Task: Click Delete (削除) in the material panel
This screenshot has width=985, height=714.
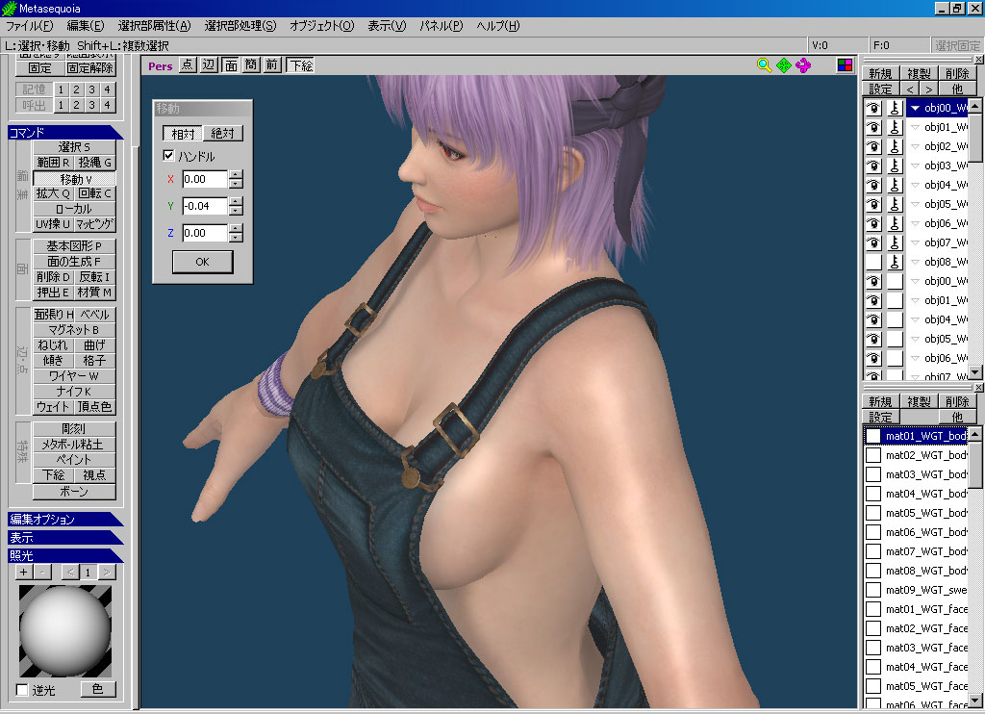Action: 957,401
